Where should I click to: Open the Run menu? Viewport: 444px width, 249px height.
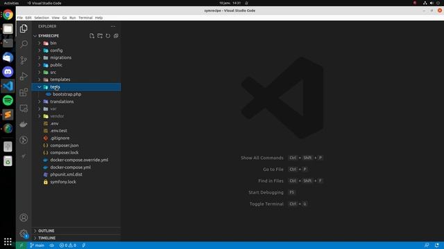(x=73, y=17)
